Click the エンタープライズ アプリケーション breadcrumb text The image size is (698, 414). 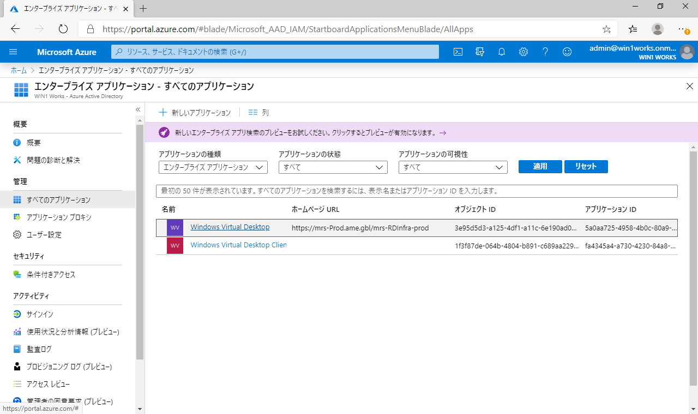(116, 70)
